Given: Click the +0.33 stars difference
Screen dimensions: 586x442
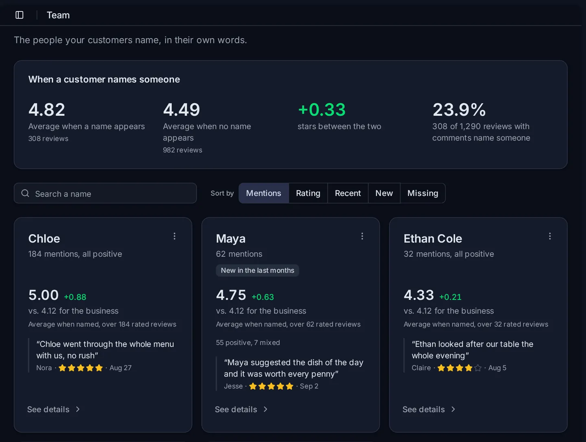Looking at the screenshot, I should 321,110.
